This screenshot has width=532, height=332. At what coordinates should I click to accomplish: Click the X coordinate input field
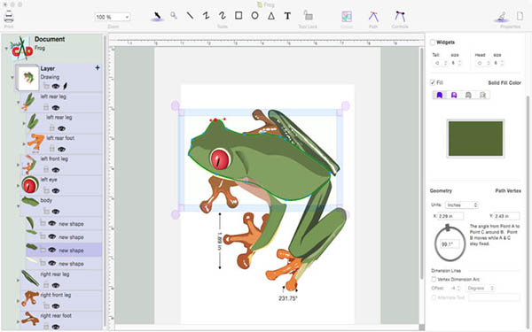coord(450,216)
